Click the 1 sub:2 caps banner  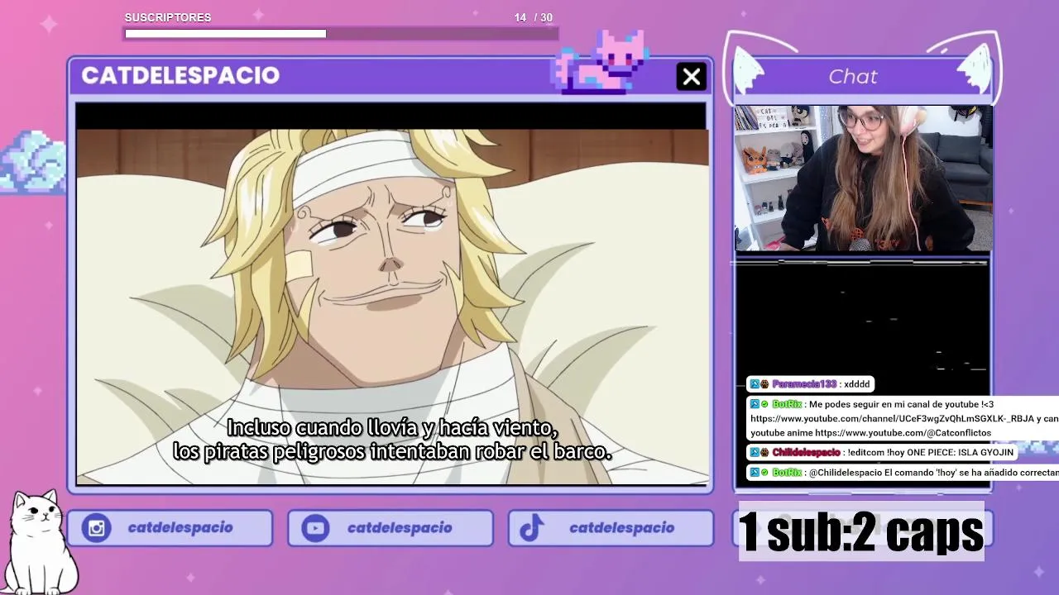[861, 531]
